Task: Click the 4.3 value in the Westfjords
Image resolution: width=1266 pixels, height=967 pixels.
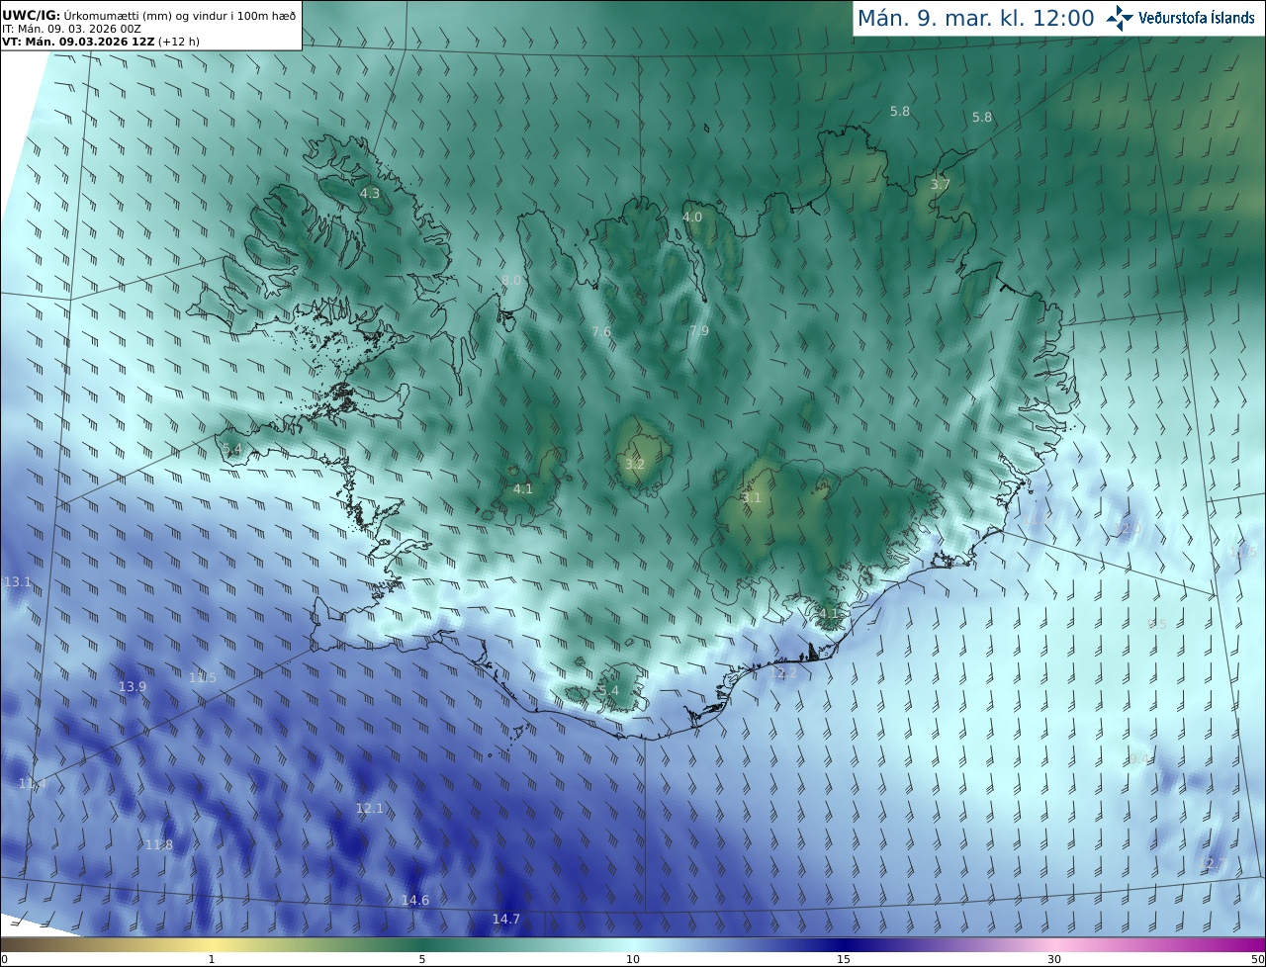Action: [370, 194]
